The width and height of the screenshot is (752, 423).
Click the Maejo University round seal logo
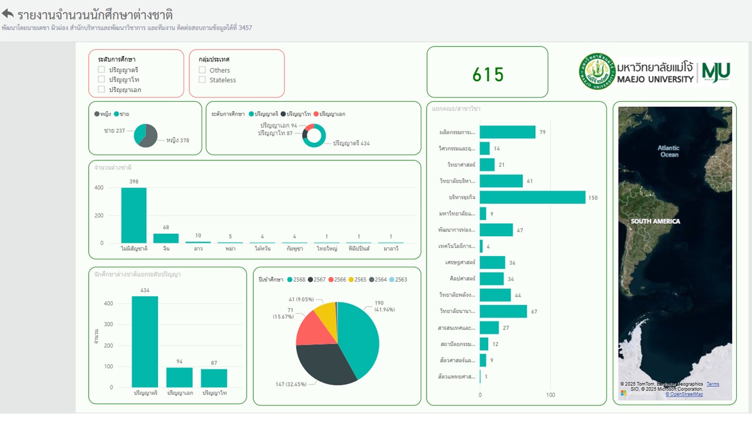pos(596,72)
